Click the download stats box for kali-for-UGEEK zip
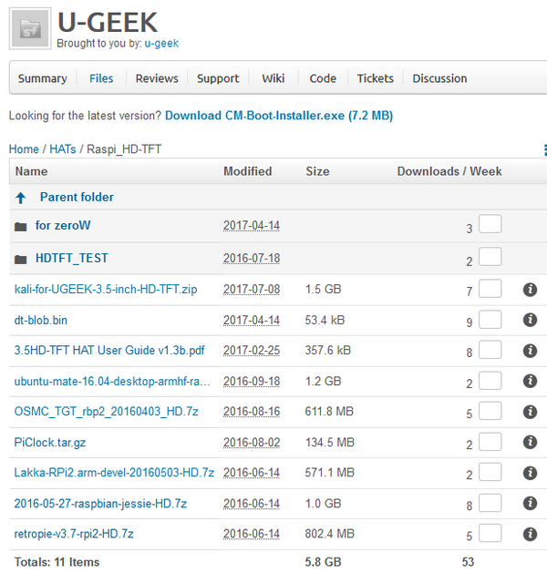Viewport: 547px width, 583px height. click(490, 289)
